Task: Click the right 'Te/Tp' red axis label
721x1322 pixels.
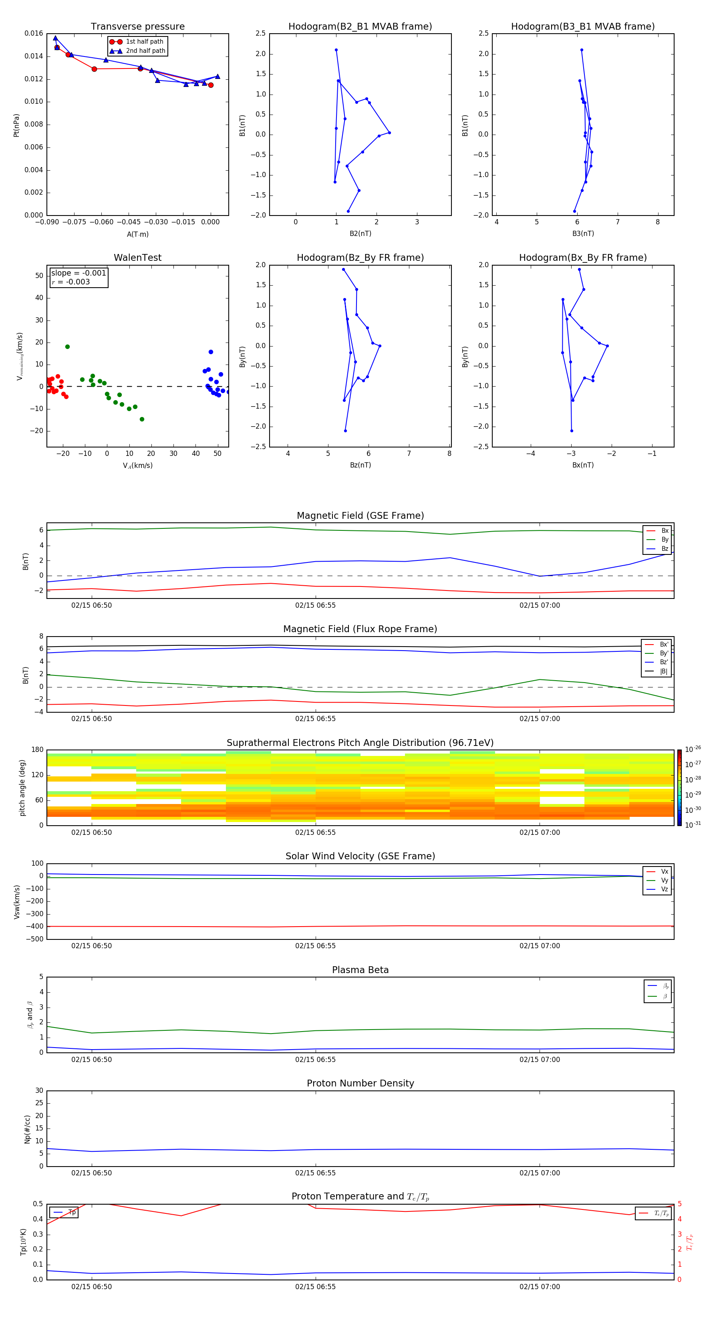Action: click(689, 1242)
